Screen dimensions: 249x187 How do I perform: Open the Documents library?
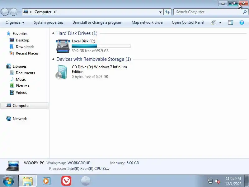point(25,73)
